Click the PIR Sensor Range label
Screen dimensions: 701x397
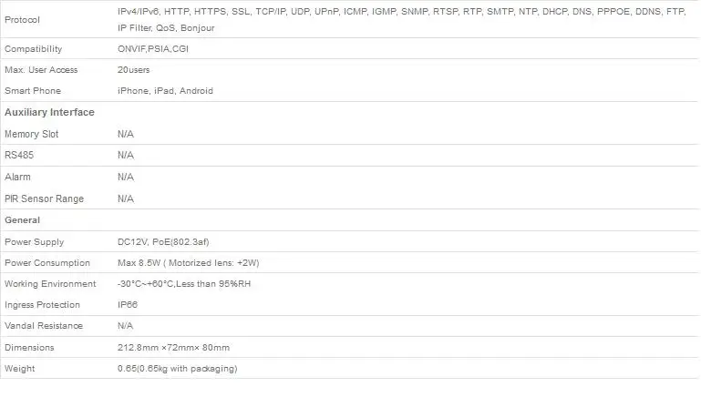[x=45, y=198]
